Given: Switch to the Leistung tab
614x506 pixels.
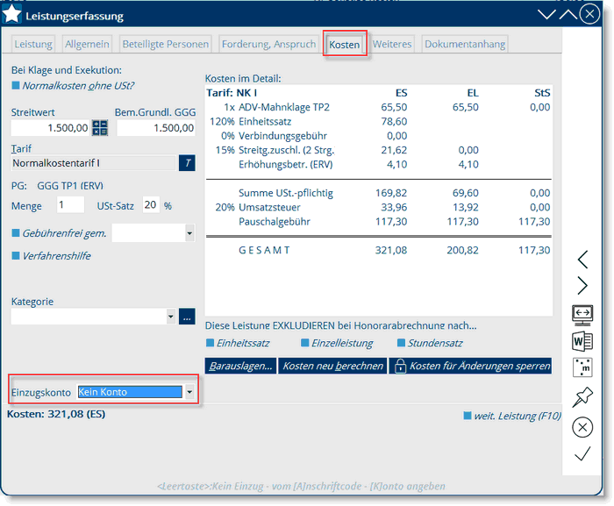Looking at the screenshot, I should pyautogui.click(x=33, y=44).
